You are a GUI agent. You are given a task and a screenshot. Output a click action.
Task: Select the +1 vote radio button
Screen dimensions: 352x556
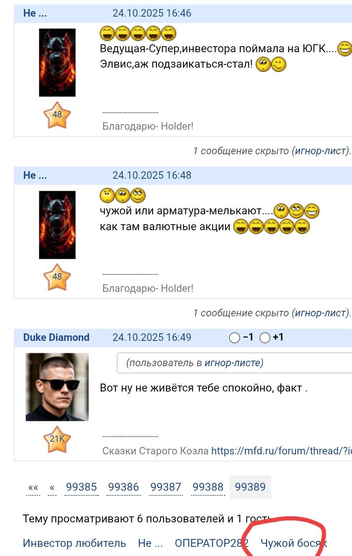pyautogui.click(x=265, y=338)
